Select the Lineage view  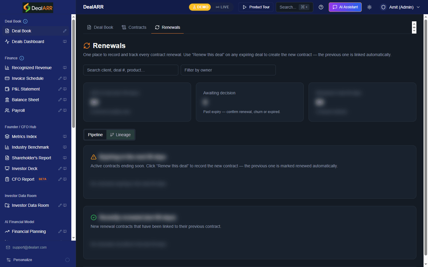click(120, 135)
